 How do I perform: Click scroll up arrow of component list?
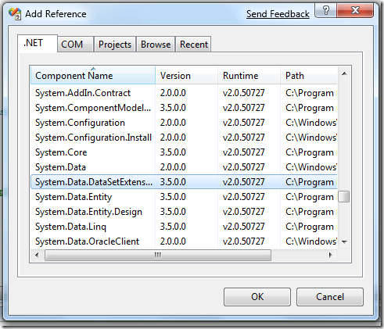point(344,73)
